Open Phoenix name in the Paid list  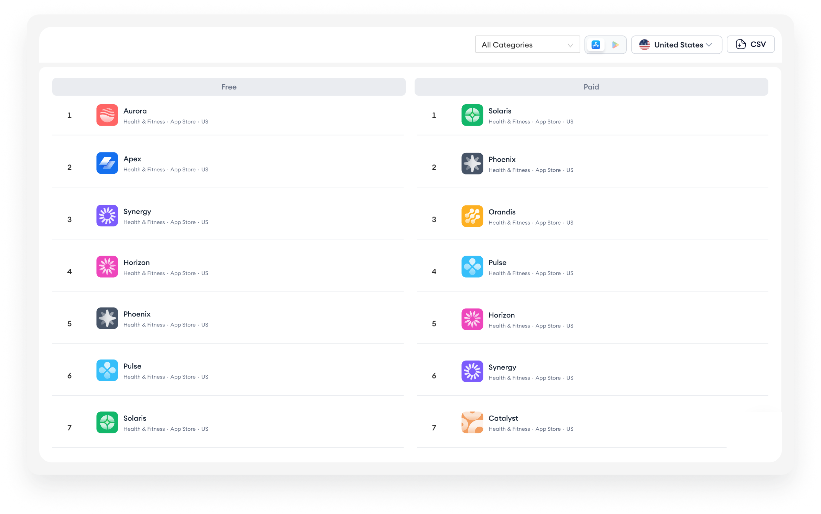point(502,159)
